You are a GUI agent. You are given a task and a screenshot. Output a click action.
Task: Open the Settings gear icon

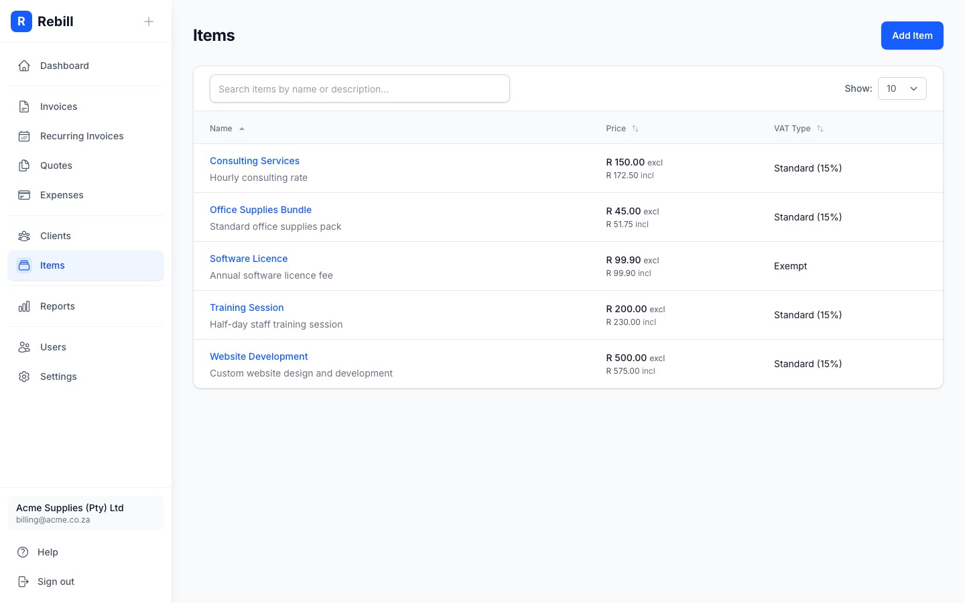tap(24, 376)
